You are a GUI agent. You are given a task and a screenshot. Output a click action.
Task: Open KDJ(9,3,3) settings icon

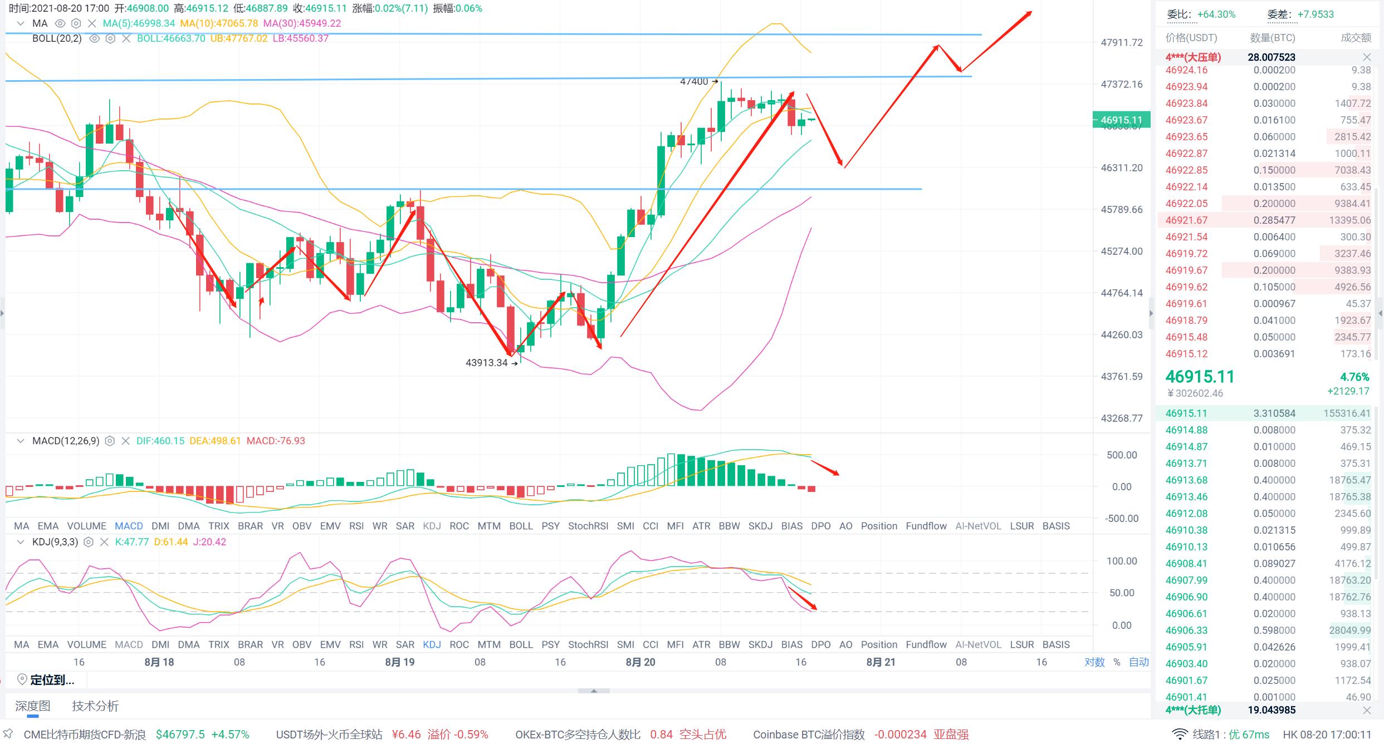coord(88,542)
